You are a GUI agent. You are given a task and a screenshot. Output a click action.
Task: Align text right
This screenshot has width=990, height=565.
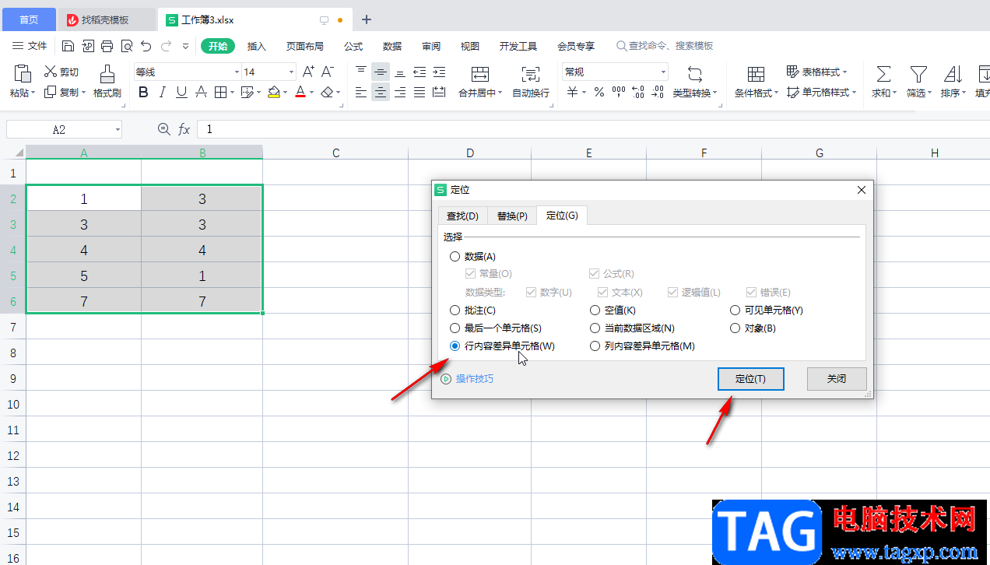point(400,93)
